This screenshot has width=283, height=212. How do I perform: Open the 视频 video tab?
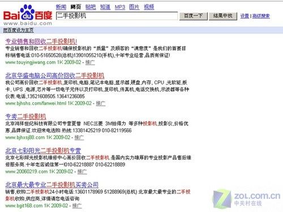149,7
